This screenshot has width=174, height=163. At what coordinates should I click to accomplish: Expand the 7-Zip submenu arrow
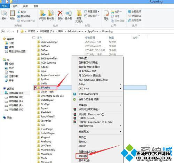coord(120,84)
